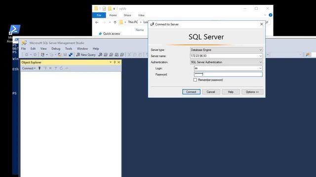This screenshot has height=177, width=316.
Task: Click Connect Object Explorer plug icon
Action: [x=39, y=68]
